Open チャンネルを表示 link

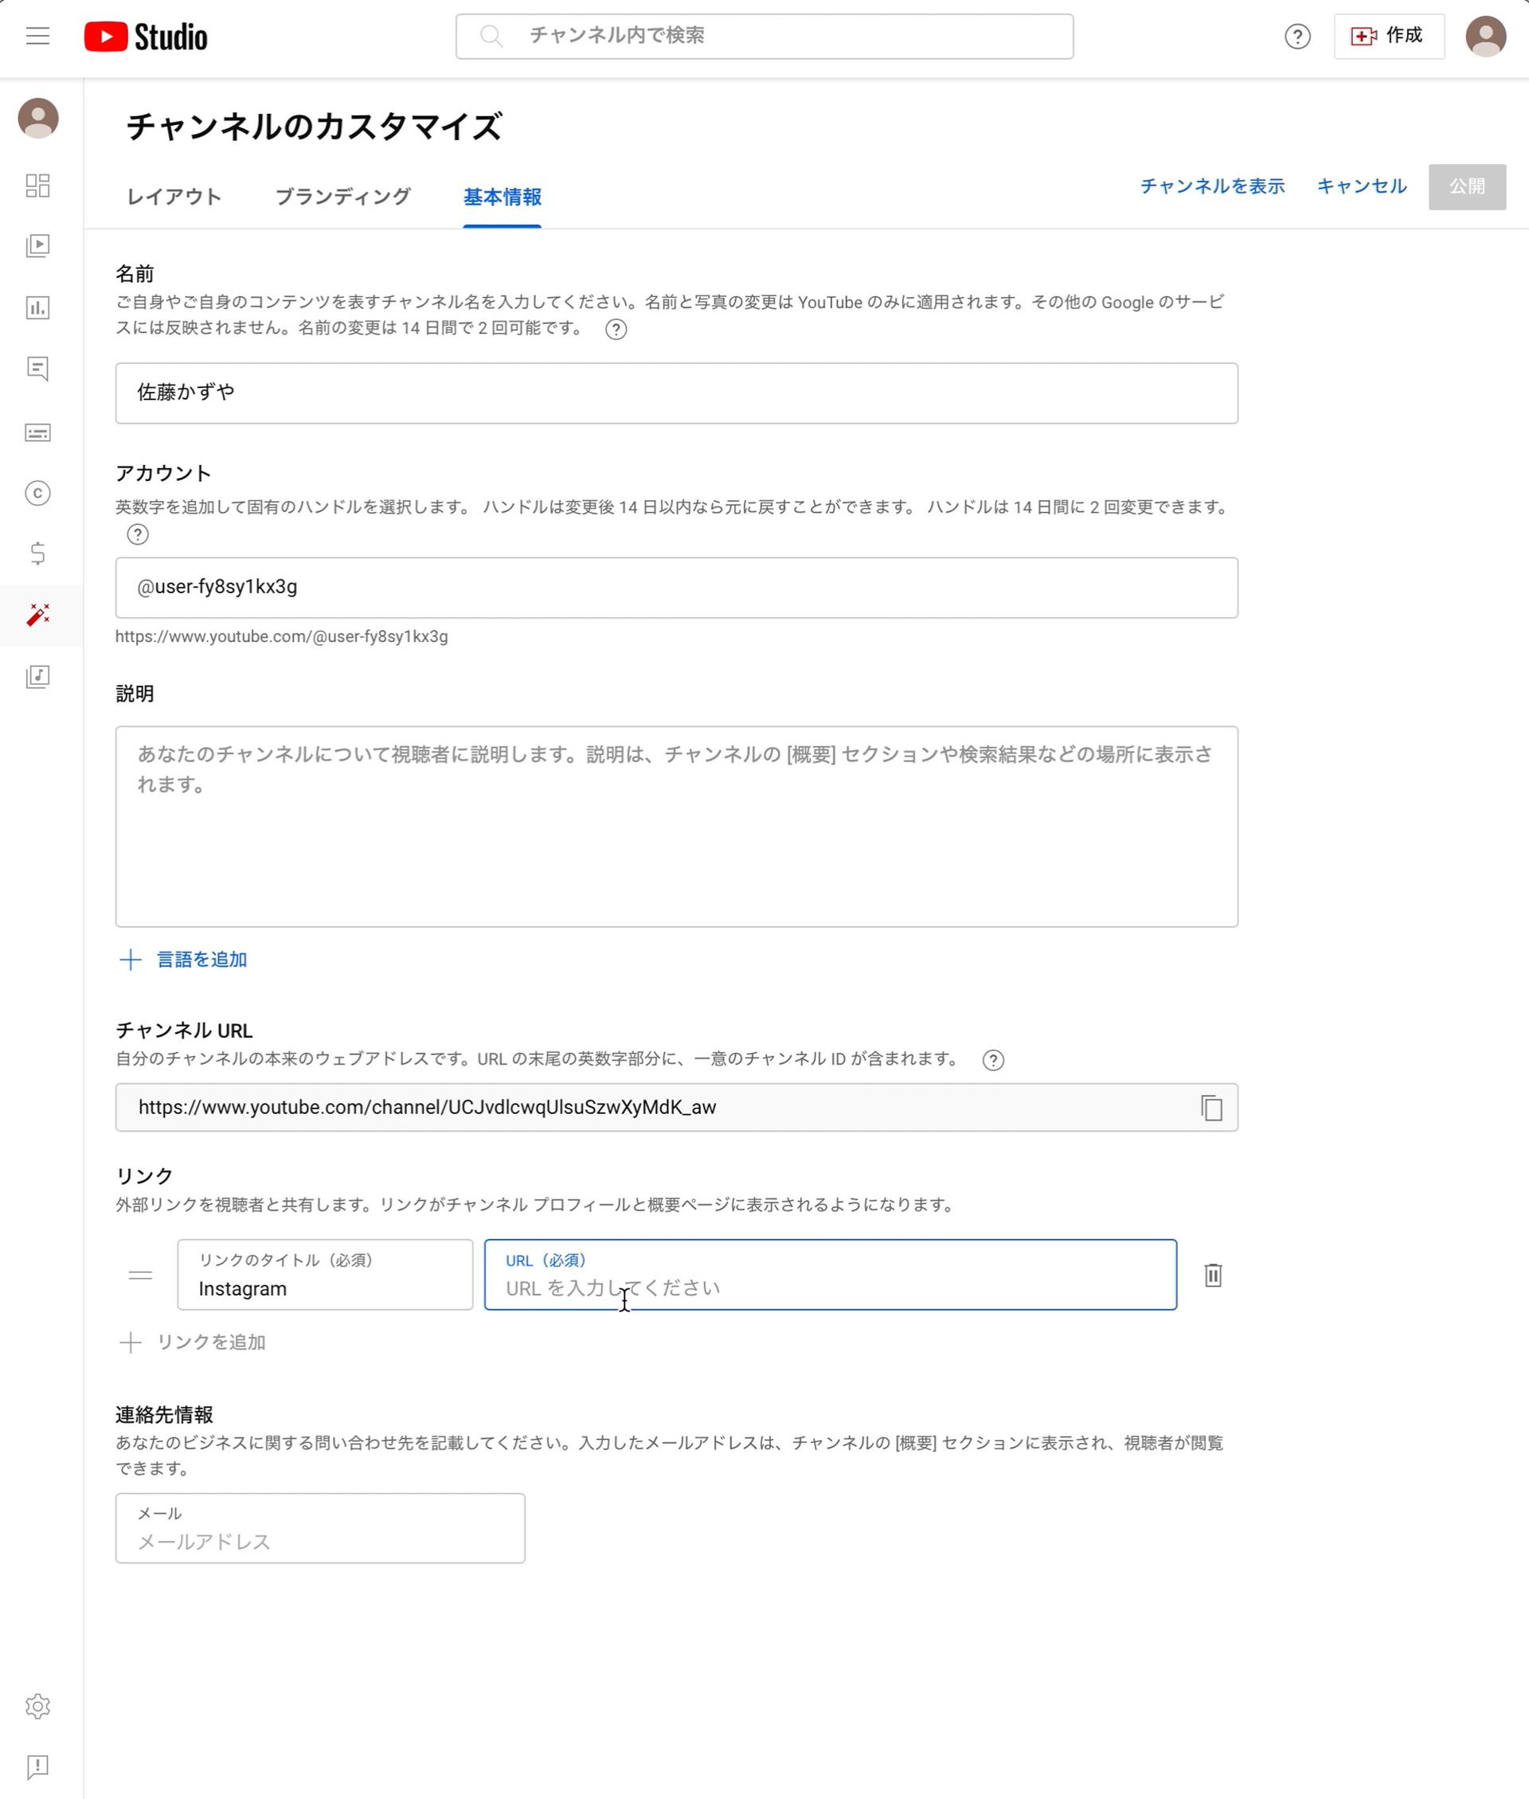point(1213,186)
